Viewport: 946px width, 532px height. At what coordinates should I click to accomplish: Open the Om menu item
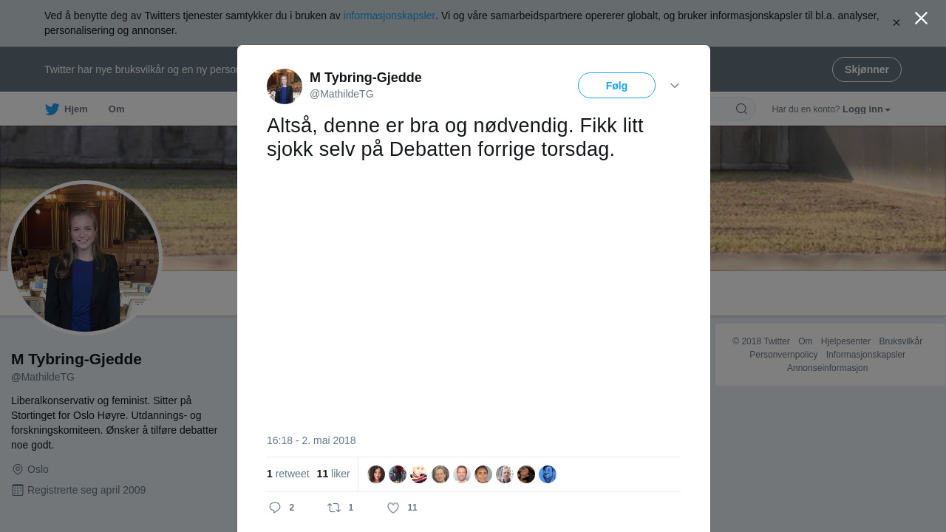[117, 109]
